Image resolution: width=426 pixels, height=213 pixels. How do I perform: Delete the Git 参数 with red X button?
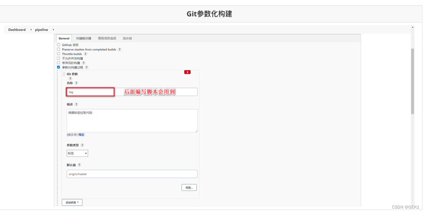pos(187,72)
